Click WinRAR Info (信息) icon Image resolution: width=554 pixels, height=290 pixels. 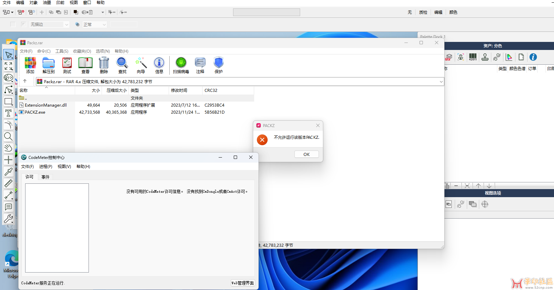(159, 65)
